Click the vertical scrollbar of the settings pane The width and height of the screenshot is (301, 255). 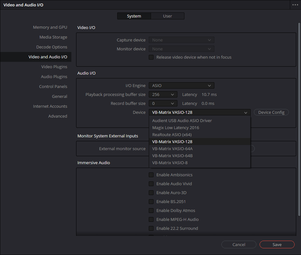pos(299,120)
